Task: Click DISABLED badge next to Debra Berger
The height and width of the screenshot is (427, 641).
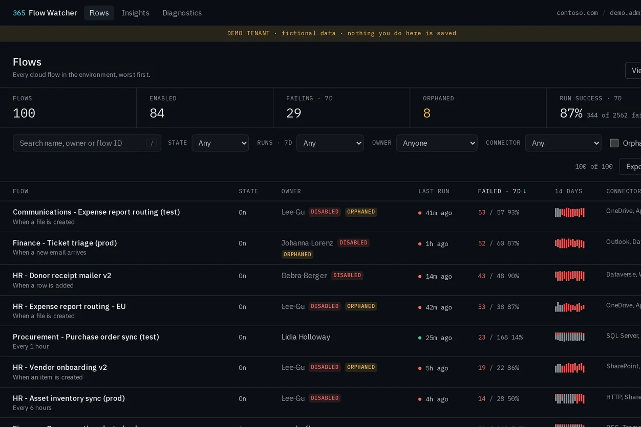Action: tap(347, 275)
